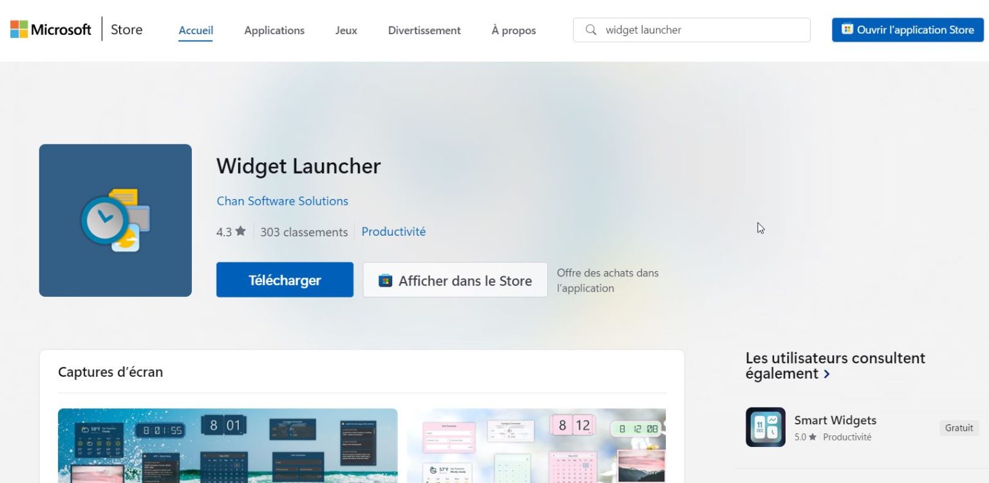Click the 303 classements text
Screen dimensions: 989x483
point(304,232)
